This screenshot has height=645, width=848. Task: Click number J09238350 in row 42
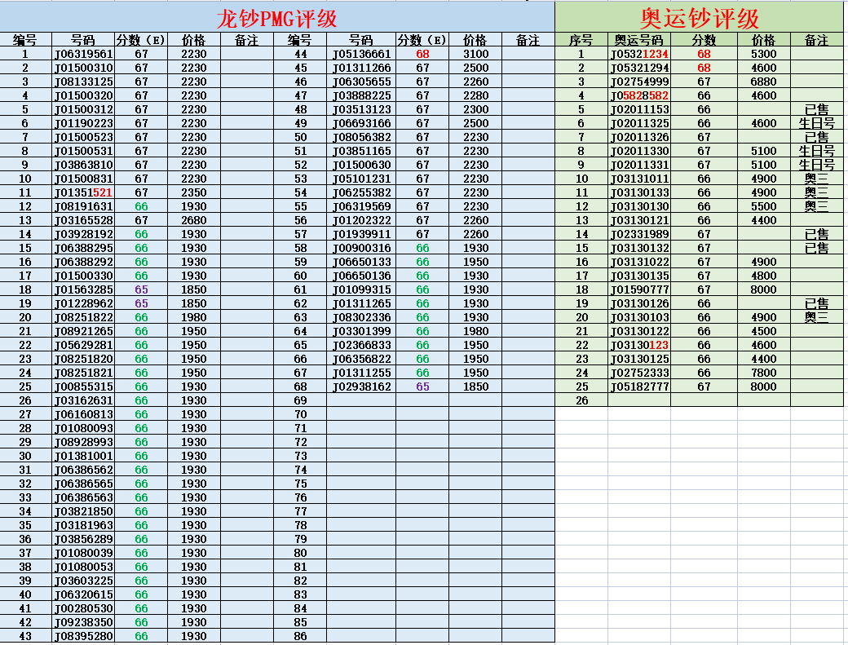[83, 622]
